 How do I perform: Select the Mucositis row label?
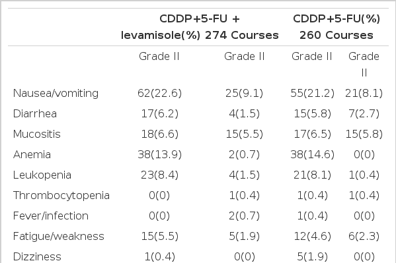click(37, 134)
